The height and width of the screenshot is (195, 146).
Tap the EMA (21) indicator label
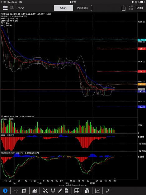(x=9, y=19)
